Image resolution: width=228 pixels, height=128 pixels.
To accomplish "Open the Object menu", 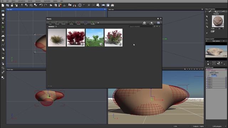I will (14, 1).
